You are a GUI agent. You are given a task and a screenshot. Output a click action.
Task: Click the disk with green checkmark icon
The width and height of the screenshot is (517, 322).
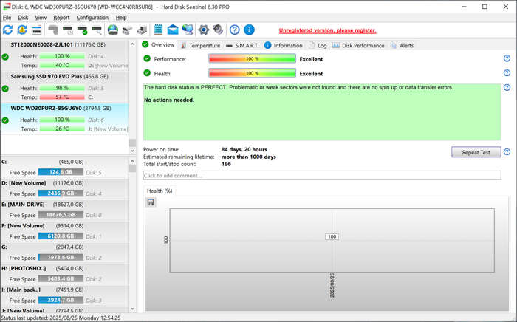(82, 30)
